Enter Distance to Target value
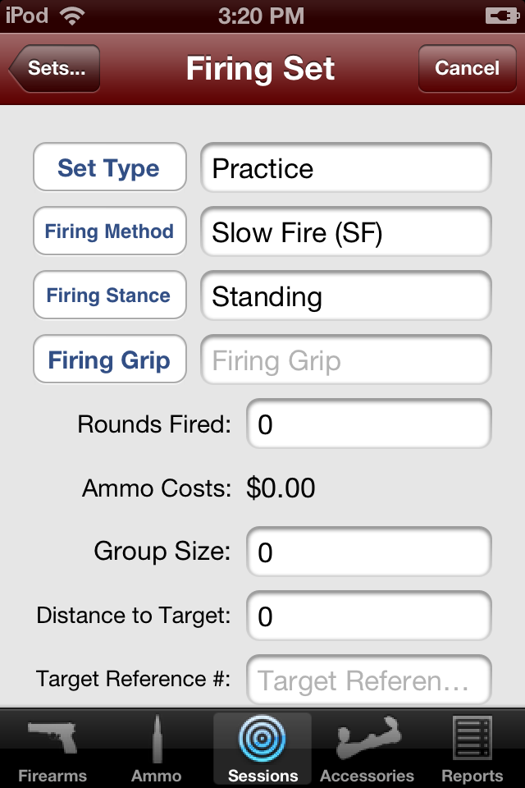The image size is (525, 788). click(x=368, y=616)
